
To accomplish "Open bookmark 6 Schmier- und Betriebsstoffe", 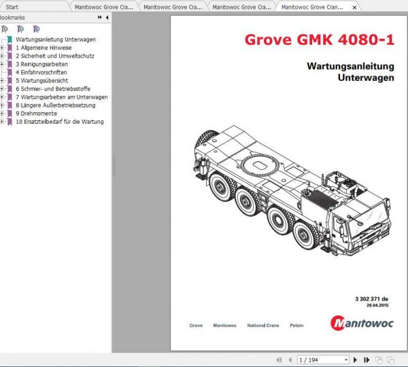I will 53,89.
